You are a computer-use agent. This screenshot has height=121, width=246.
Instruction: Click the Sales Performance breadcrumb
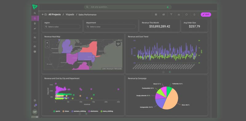pyautogui.click(x=87, y=14)
